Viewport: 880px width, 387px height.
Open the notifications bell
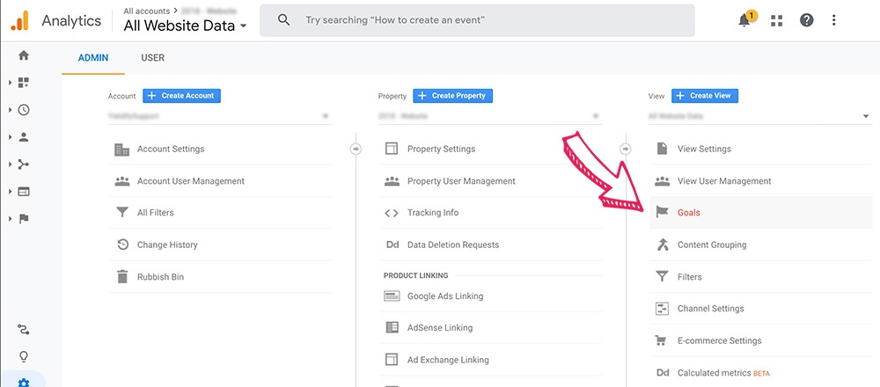point(745,20)
